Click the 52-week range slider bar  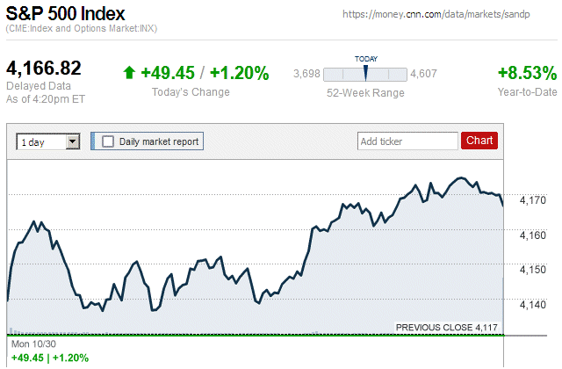point(365,74)
